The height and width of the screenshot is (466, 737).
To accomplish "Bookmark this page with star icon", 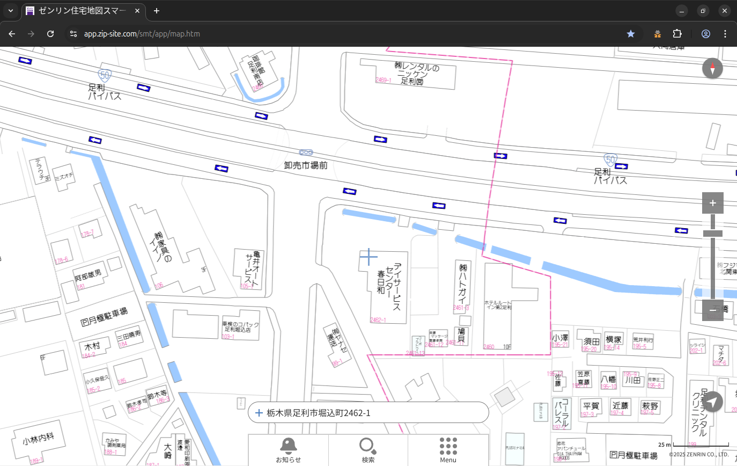I will pyautogui.click(x=631, y=34).
